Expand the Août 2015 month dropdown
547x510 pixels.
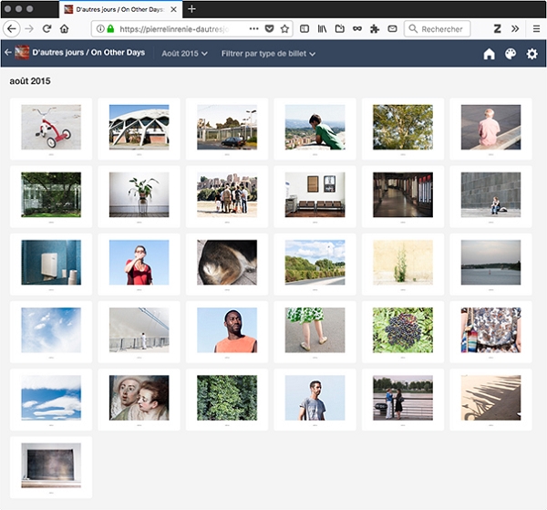pyautogui.click(x=184, y=54)
